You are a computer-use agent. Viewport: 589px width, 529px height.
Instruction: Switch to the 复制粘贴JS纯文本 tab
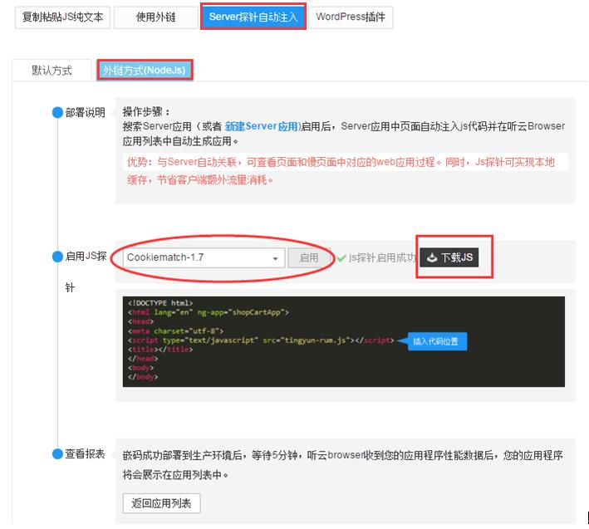click(63, 17)
